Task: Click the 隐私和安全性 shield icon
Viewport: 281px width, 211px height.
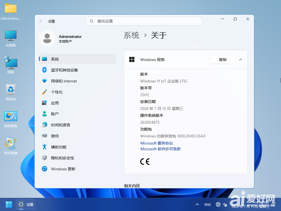Action: click(44, 158)
